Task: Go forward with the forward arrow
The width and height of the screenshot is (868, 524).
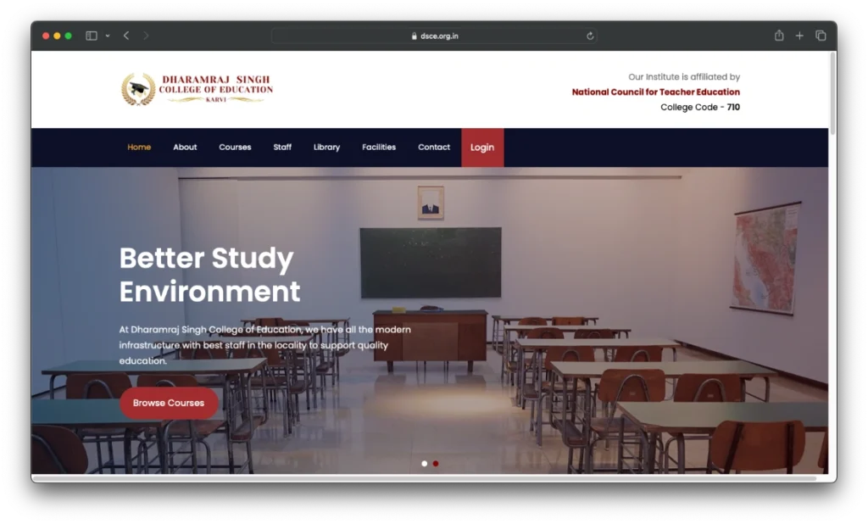Action: pos(146,36)
